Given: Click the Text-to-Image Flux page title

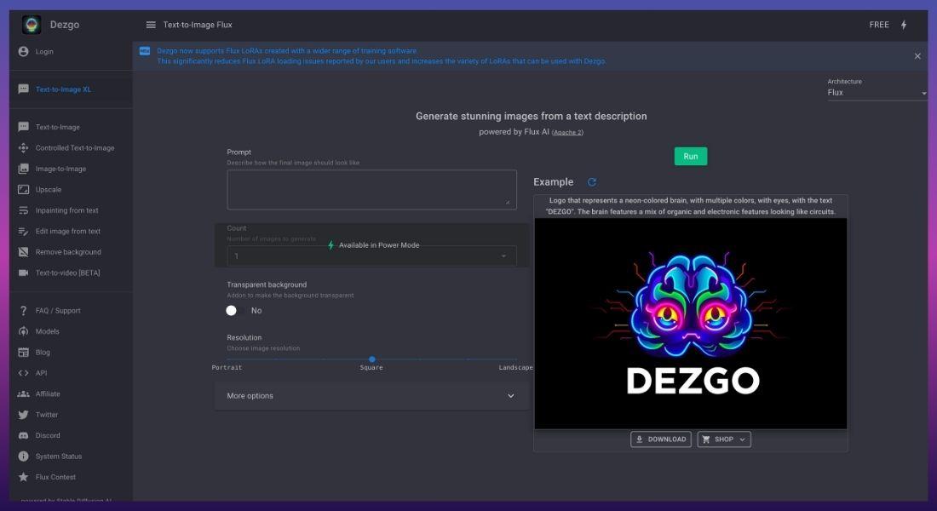Looking at the screenshot, I should (198, 25).
